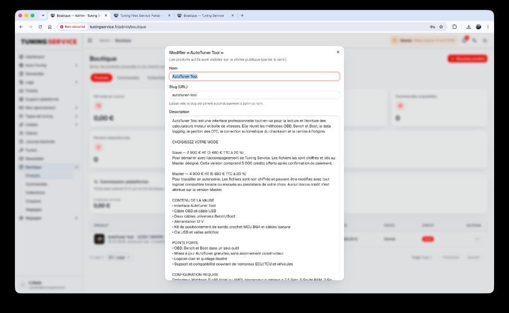509x313 pixels.
Task: Click 'OBD, Bench et Boot dans un seul outil'
Action: (205, 248)
